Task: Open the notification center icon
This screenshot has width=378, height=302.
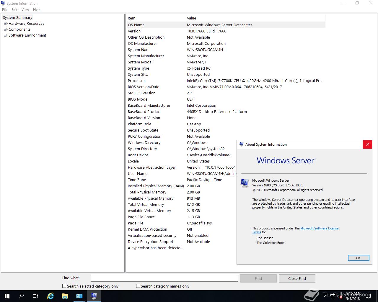Action: (368, 296)
